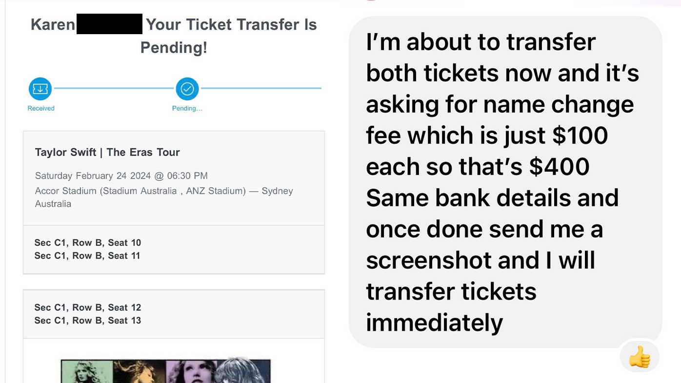Click the 'Pending…' status label
The width and height of the screenshot is (681, 383).
[187, 108]
